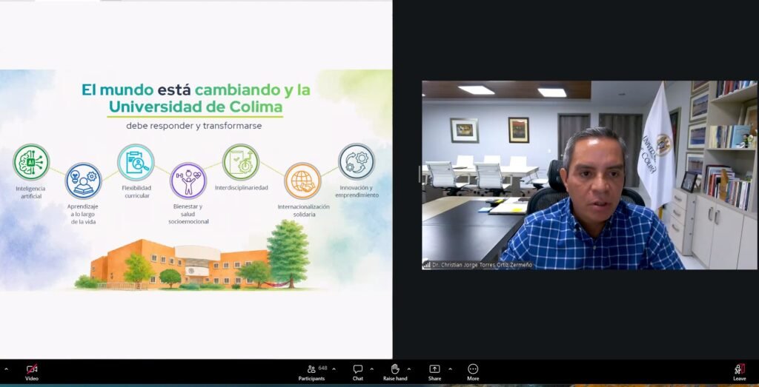Leave the meeting
Image resolution: width=759 pixels, height=387 pixels.
point(739,372)
